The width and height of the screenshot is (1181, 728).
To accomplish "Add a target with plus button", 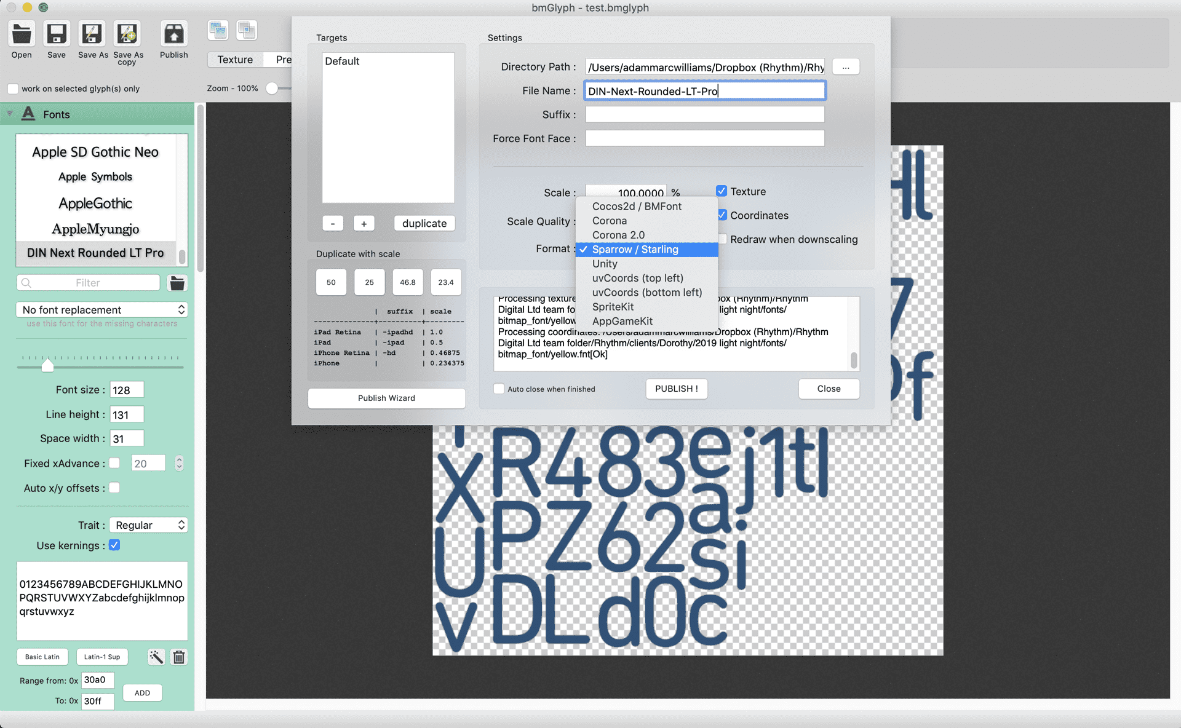I will point(364,223).
